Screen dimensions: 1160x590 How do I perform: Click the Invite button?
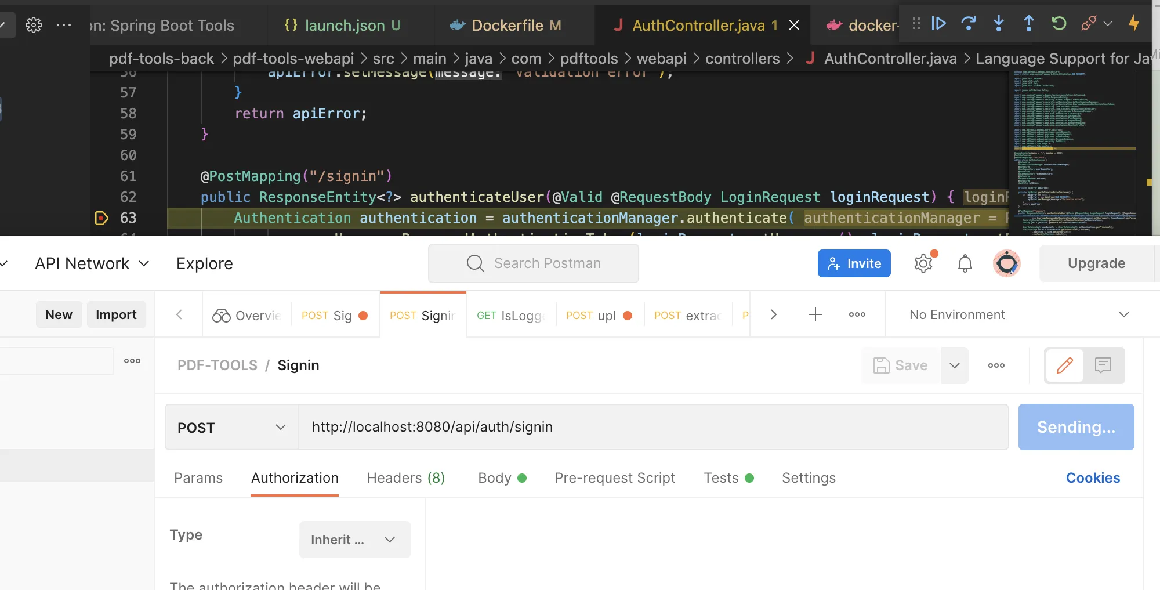coord(854,264)
